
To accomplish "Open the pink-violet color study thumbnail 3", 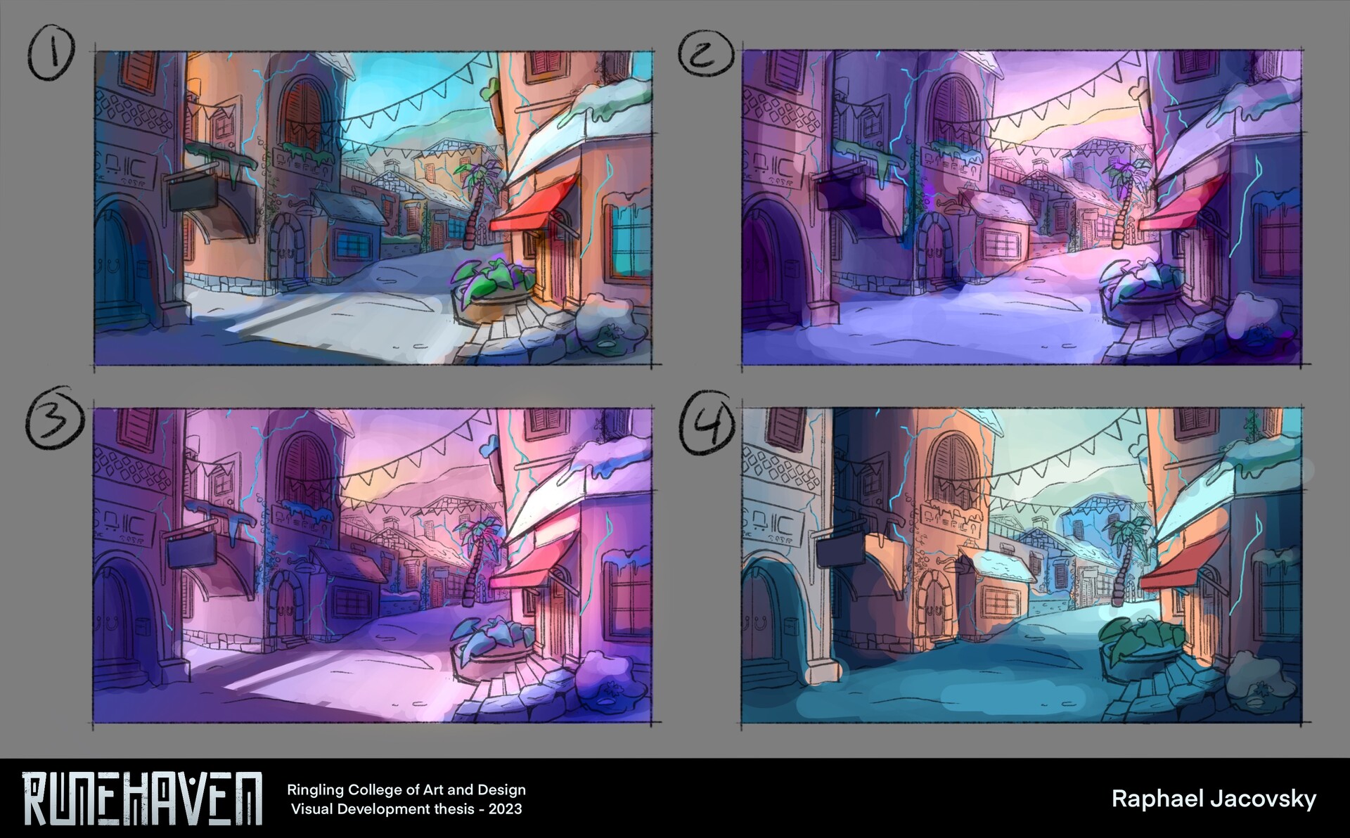I will [x=373, y=565].
